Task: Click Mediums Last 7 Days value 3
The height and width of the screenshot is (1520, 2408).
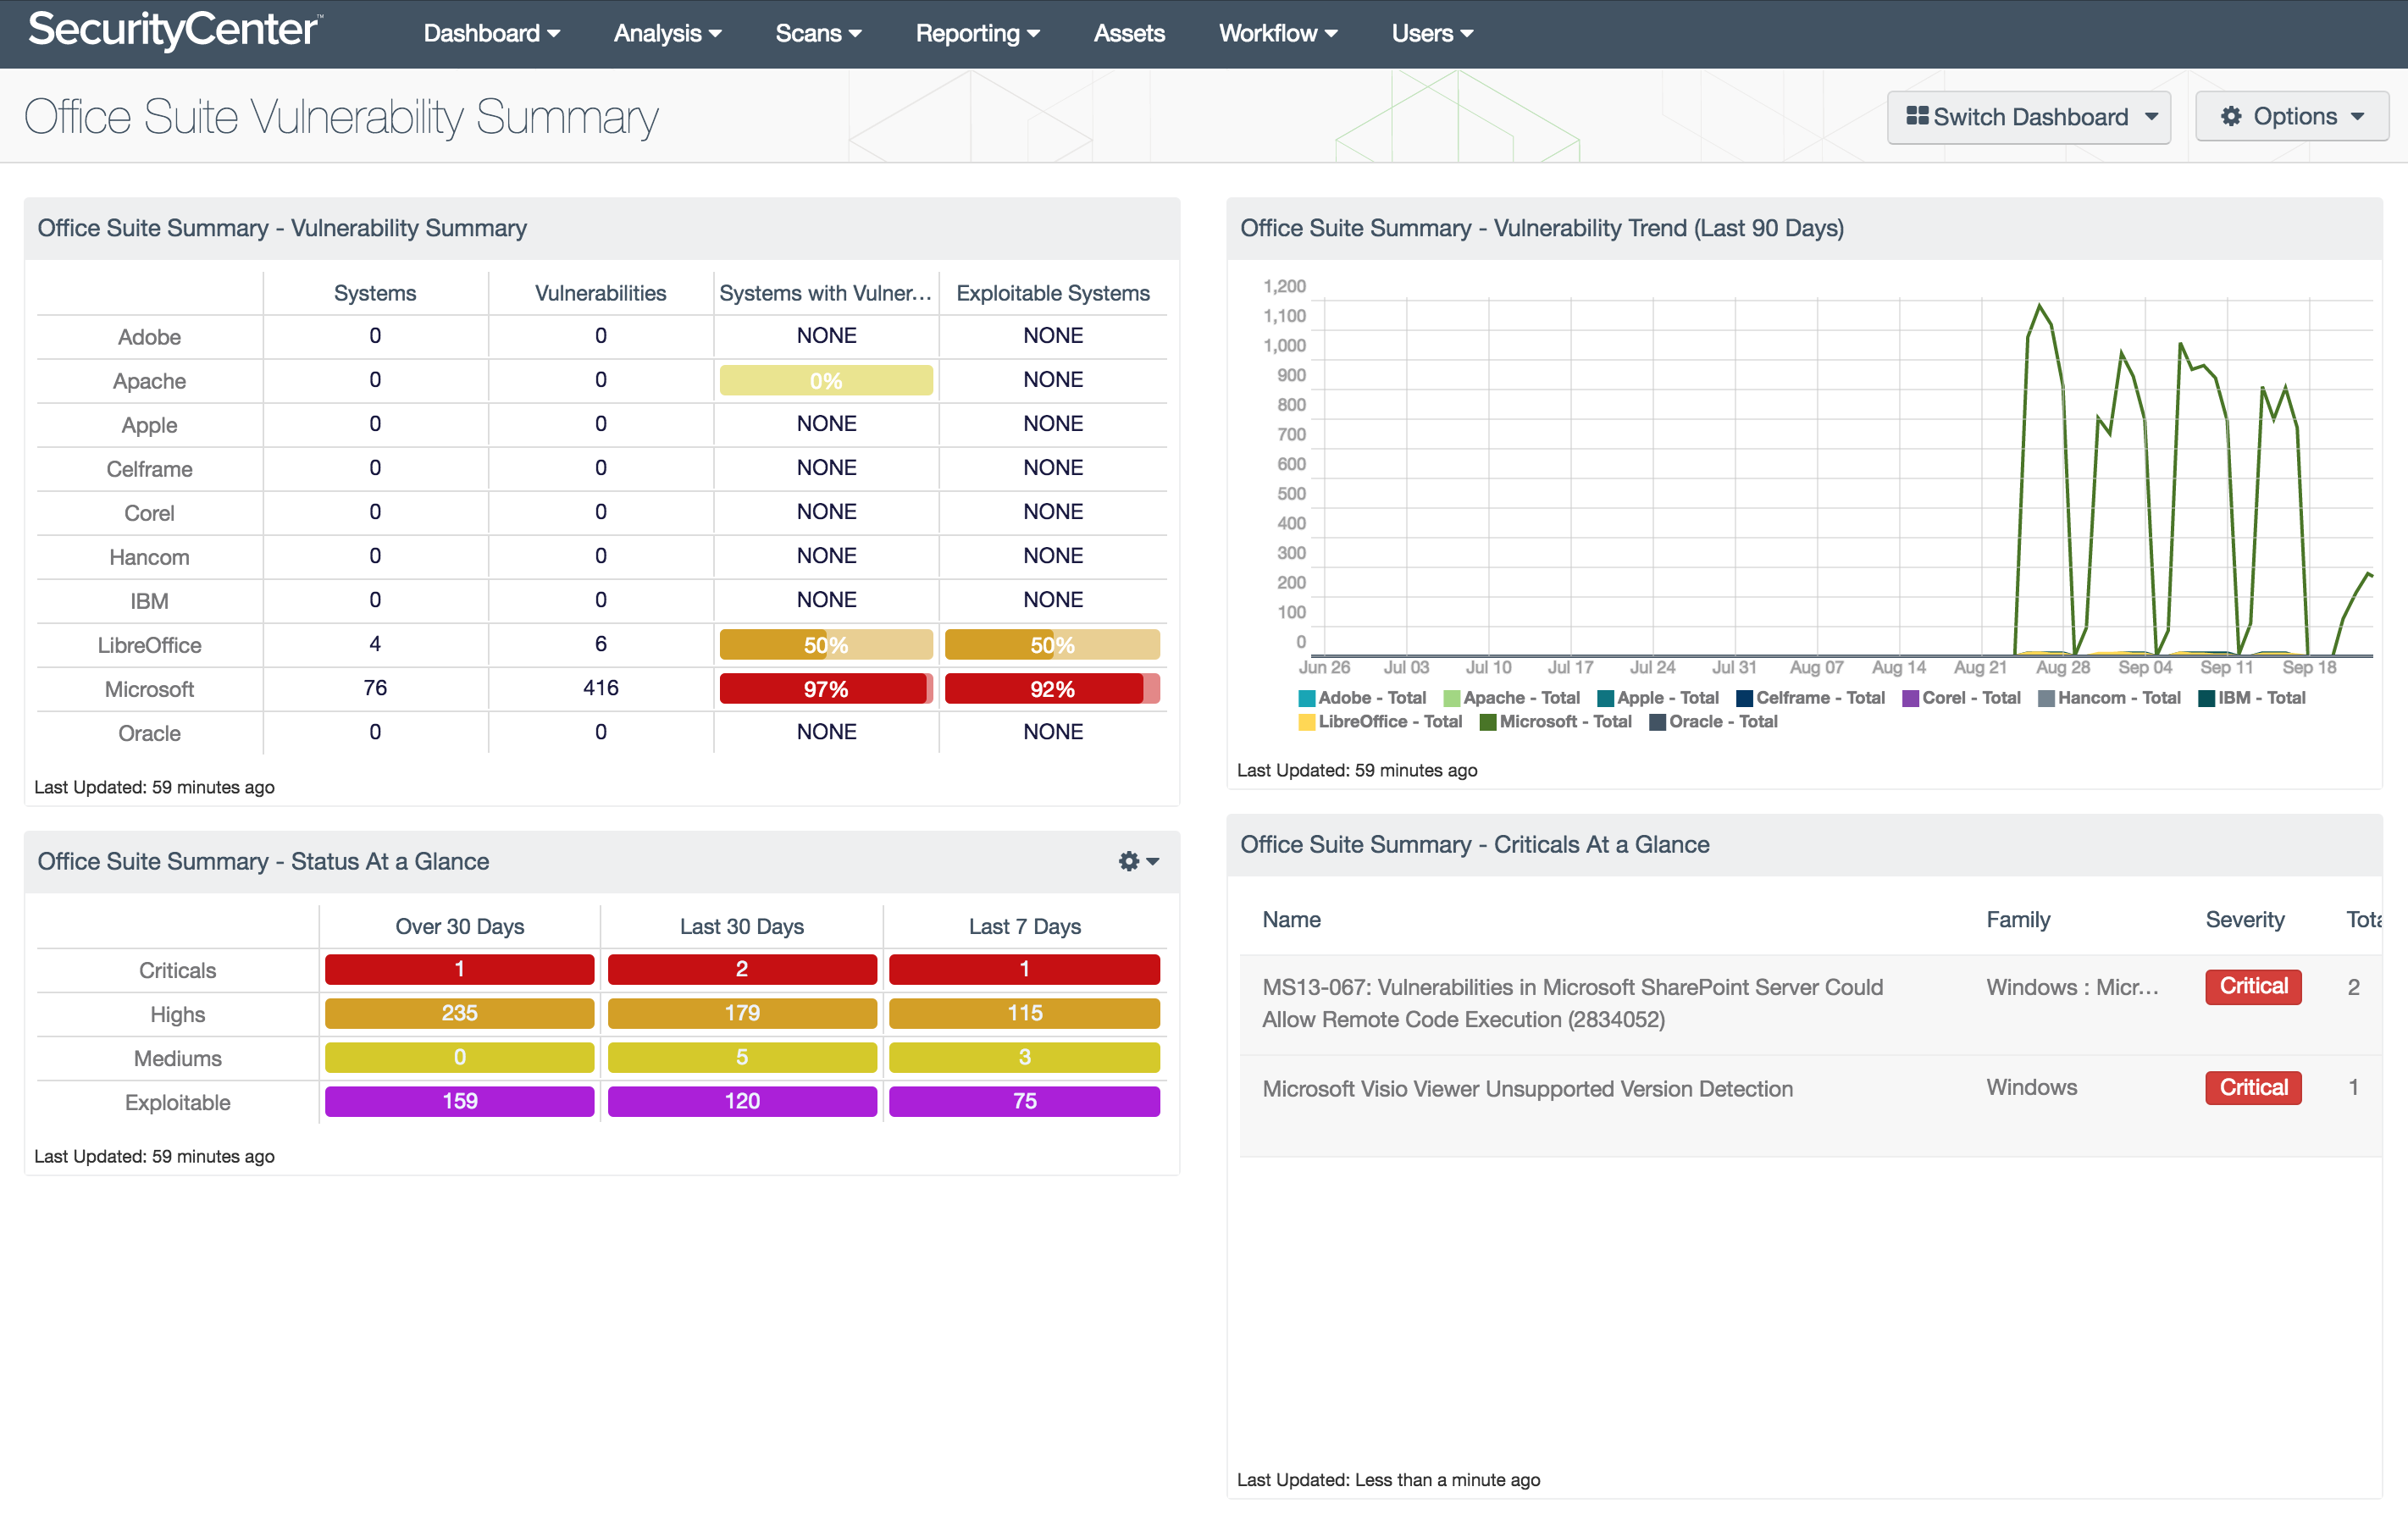Action: coord(1024,1057)
